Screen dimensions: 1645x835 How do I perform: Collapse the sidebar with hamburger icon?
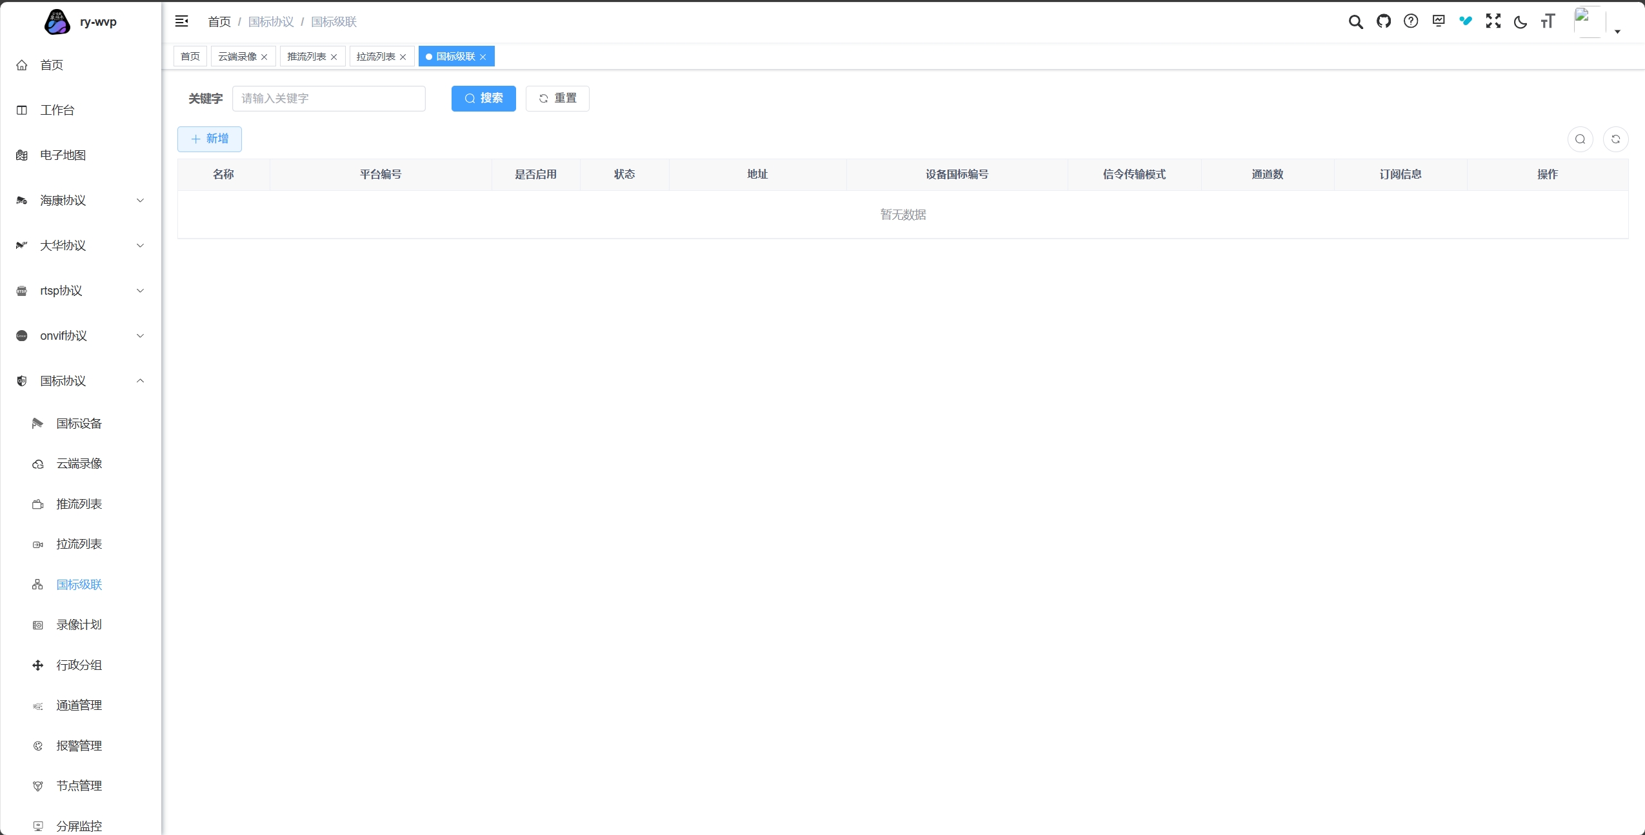(x=182, y=21)
